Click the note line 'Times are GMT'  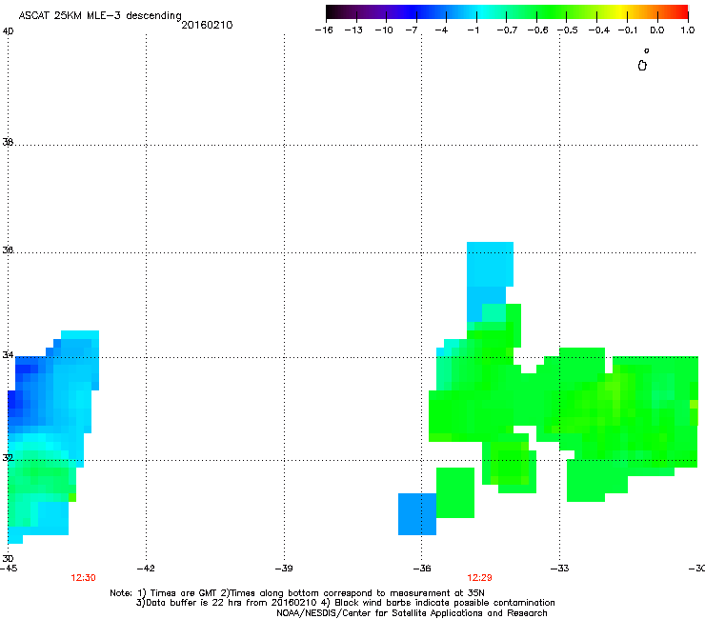click(x=184, y=593)
